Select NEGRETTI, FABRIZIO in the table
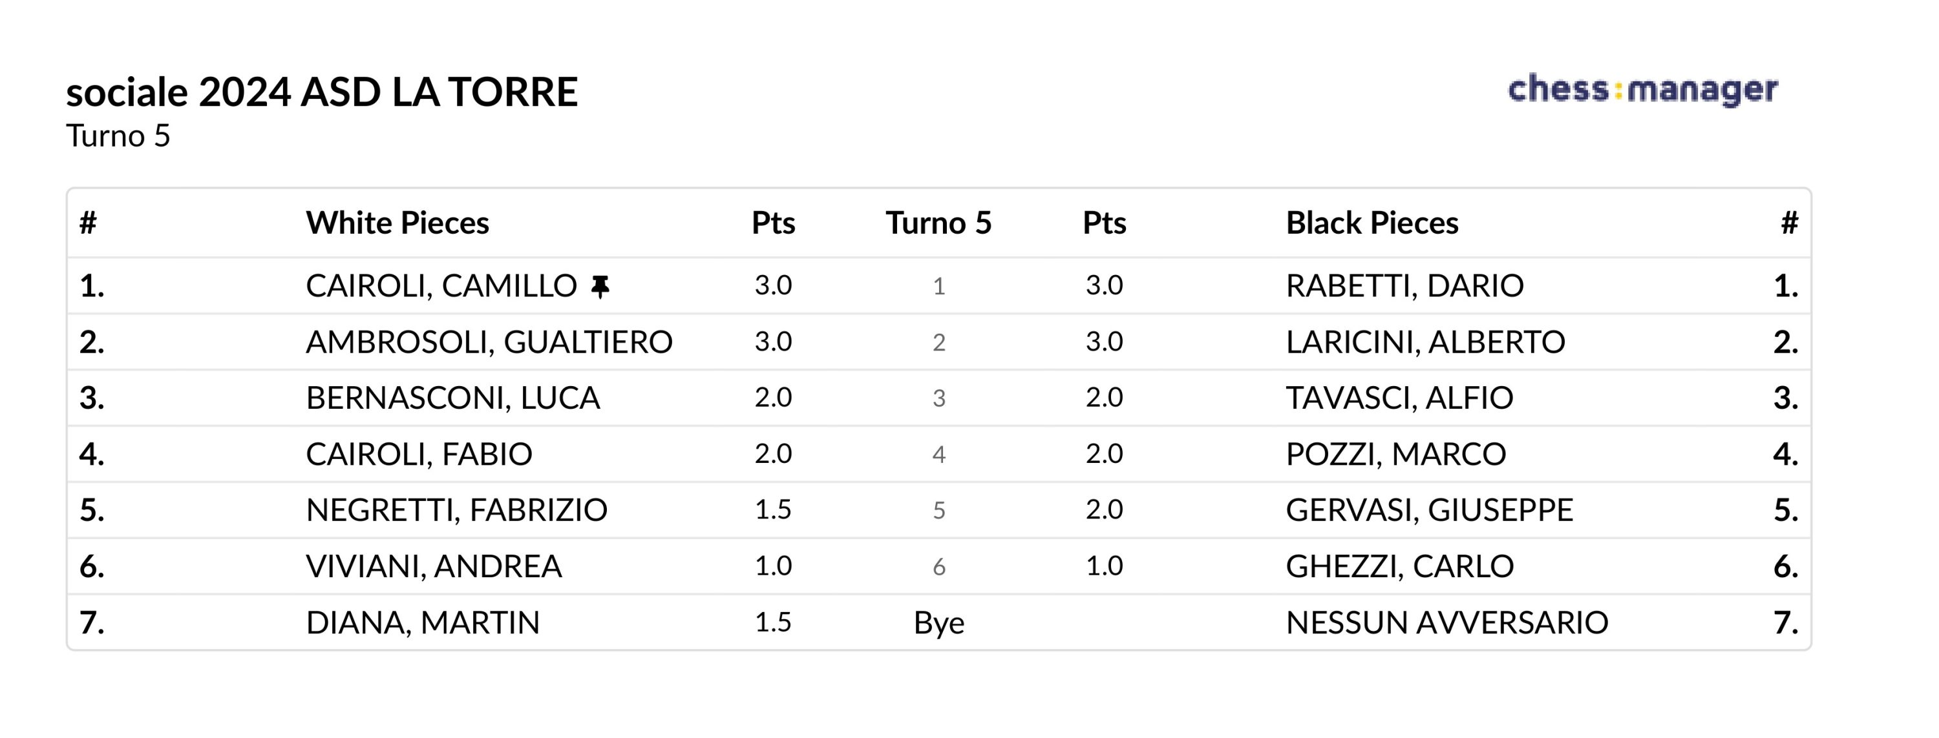 tap(456, 510)
